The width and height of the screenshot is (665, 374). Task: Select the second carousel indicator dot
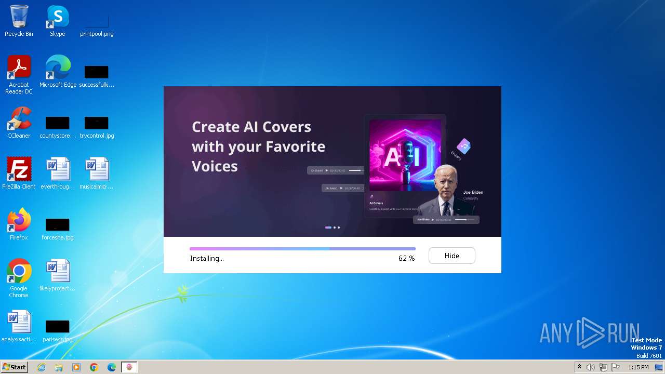335,228
